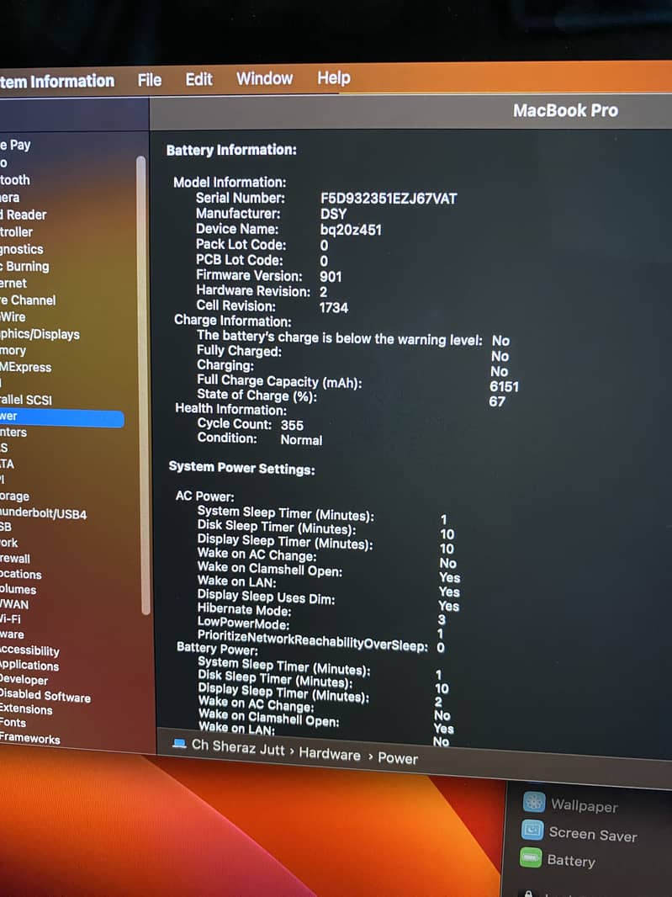Click the System Power Settings heading
672x897 pixels.
click(241, 468)
